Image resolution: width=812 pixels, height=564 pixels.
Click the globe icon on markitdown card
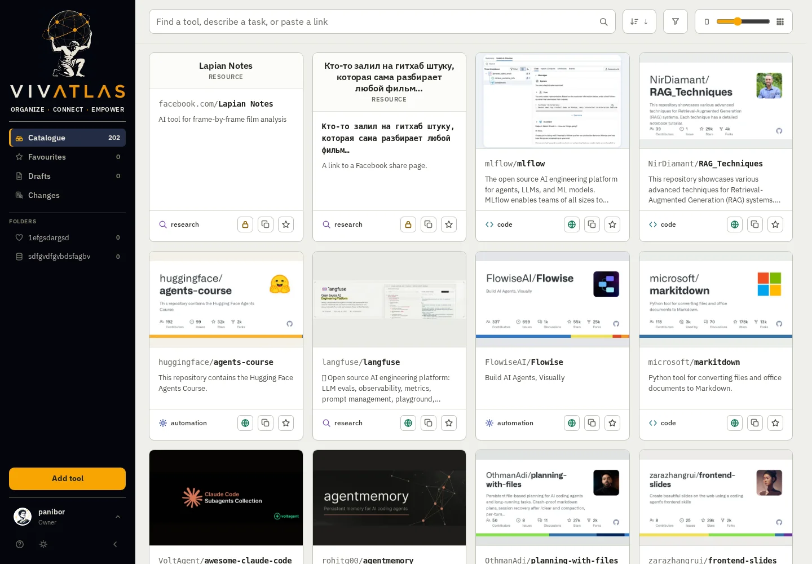click(x=735, y=423)
